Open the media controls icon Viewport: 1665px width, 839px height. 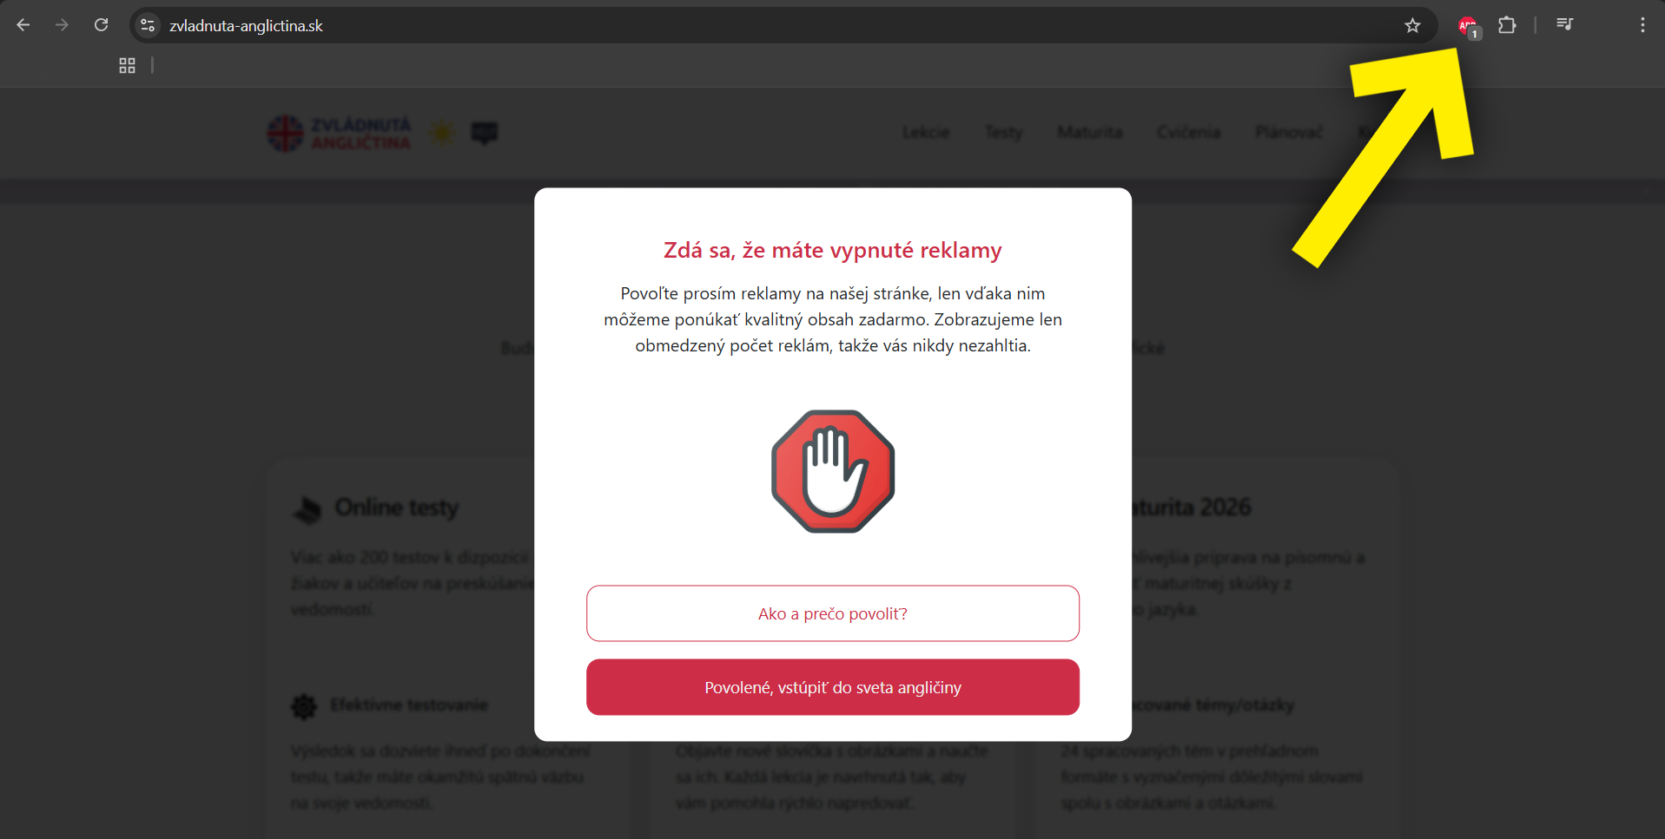1565,24
